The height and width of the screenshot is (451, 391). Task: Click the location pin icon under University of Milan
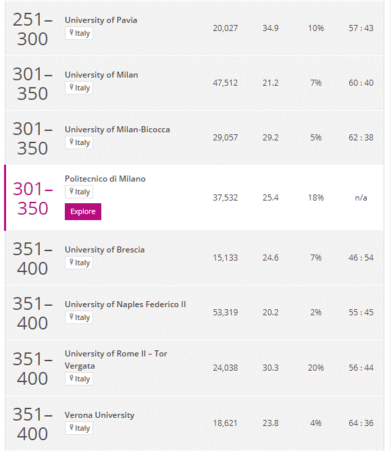(x=72, y=87)
